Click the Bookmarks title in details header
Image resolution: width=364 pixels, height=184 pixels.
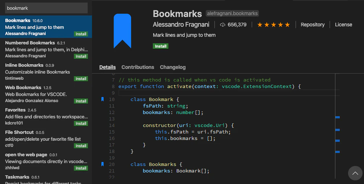[177, 14]
